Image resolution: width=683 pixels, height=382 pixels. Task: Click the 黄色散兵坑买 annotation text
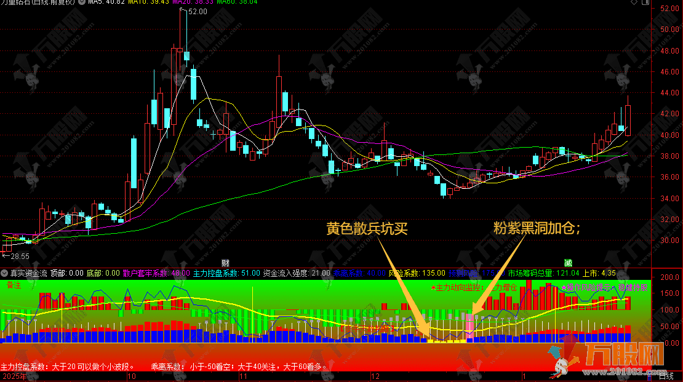[x=367, y=228]
